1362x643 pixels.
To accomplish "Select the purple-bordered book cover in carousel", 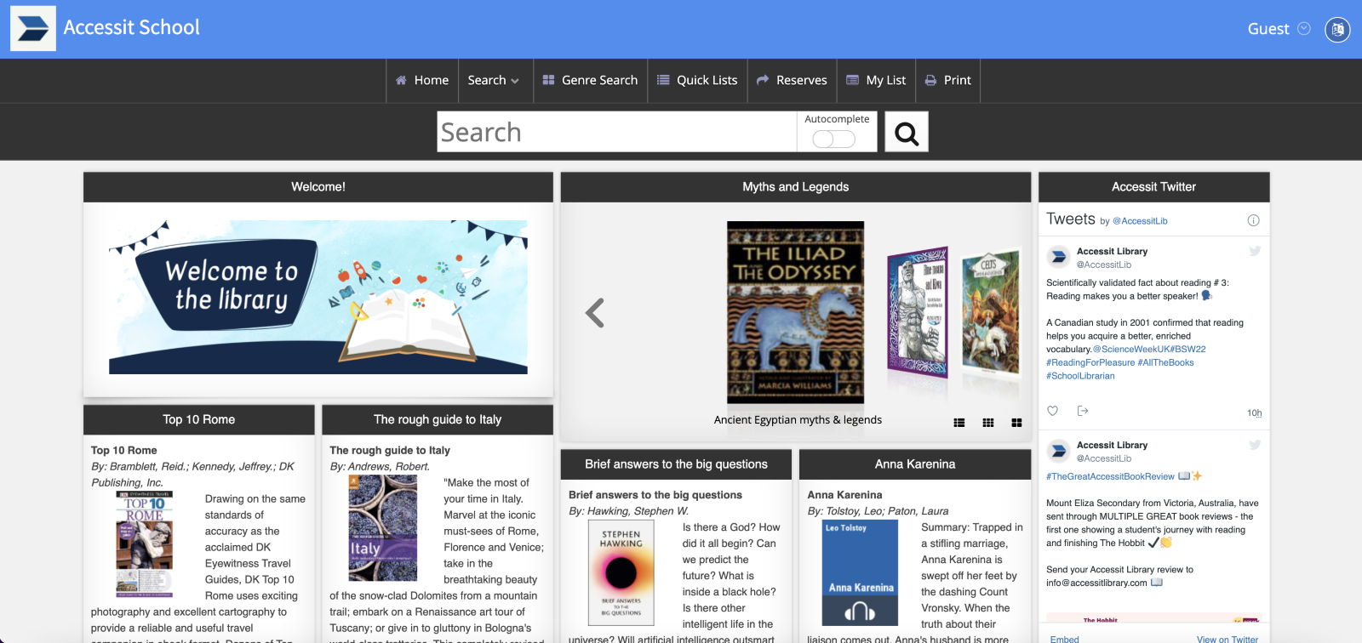I will (918, 312).
